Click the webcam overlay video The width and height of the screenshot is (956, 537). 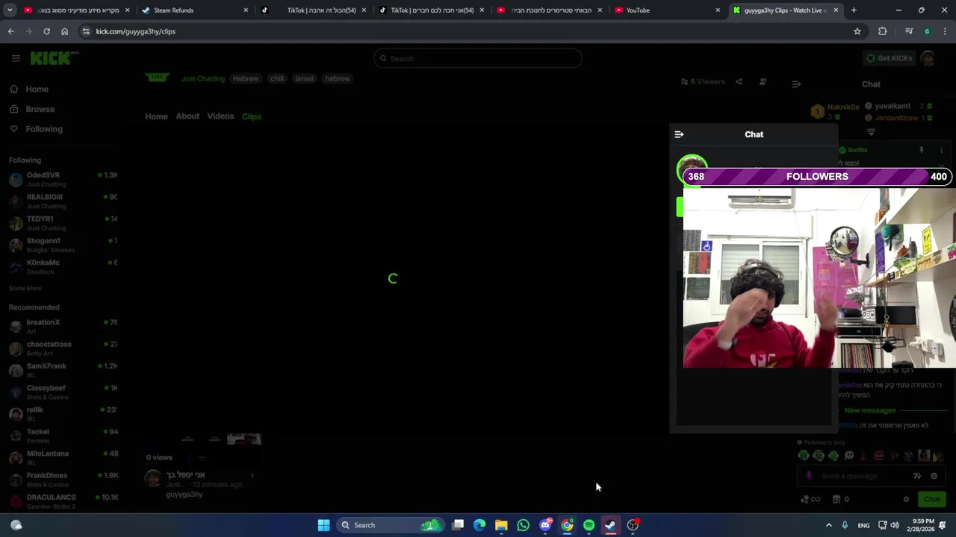pos(819,277)
